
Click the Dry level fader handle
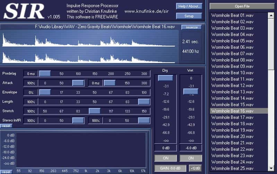(165, 78)
